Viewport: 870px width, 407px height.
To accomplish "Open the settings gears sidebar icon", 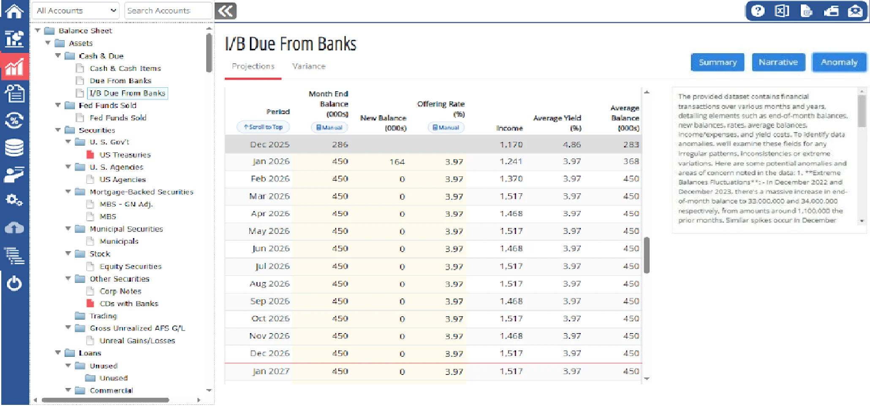I will click(14, 200).
